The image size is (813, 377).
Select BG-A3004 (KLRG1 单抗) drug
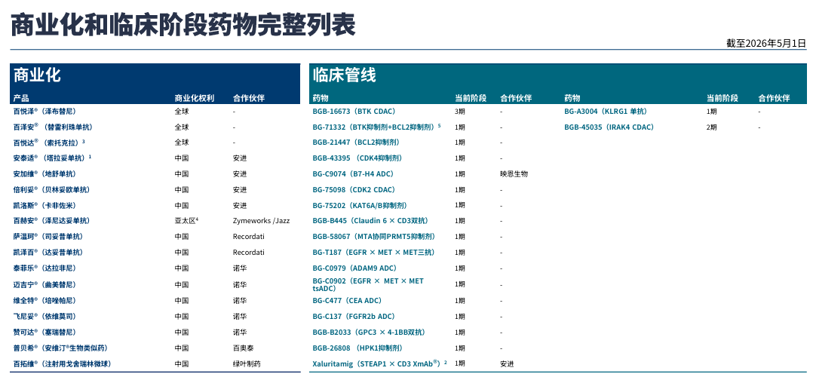click(606, 111)
